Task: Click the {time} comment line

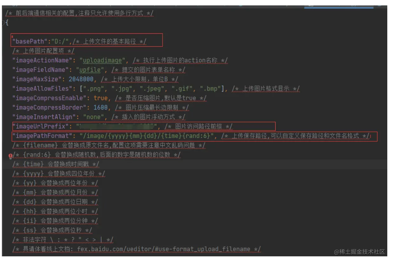Action: 56,164
